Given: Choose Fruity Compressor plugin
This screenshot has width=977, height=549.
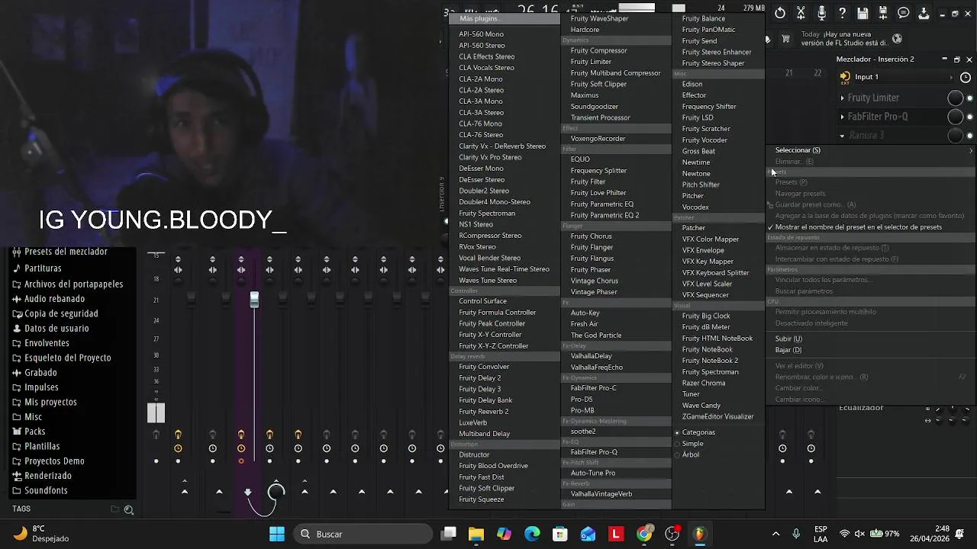Looking at the screenshot, I should tap(598, 51).
